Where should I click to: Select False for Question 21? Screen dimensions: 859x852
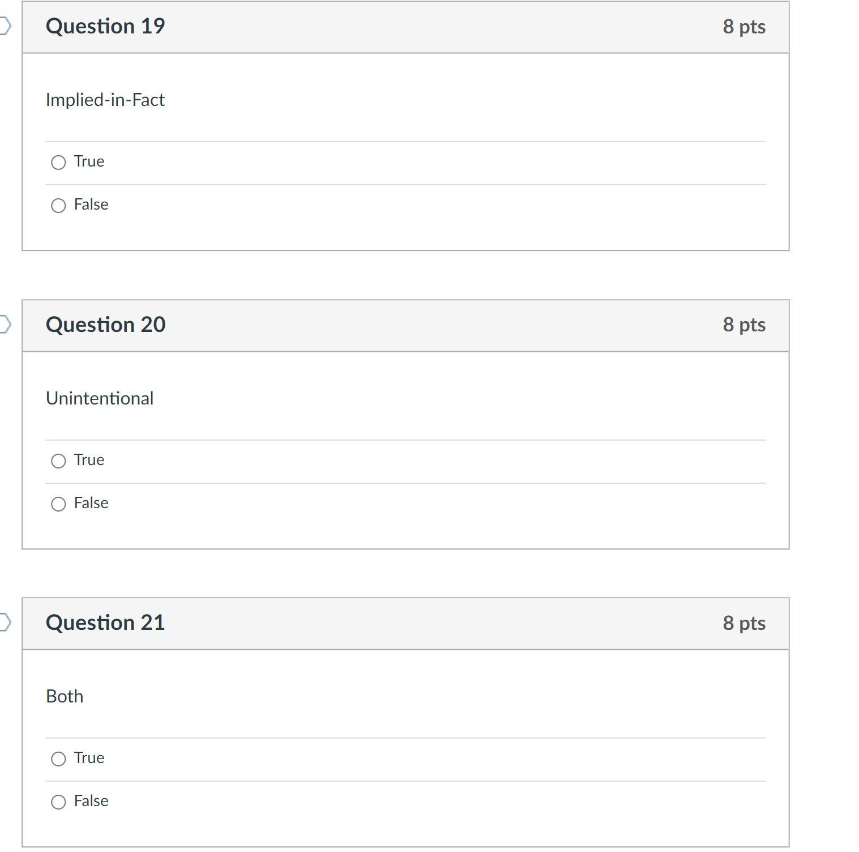pyautogui.click(x=59, y=802)
